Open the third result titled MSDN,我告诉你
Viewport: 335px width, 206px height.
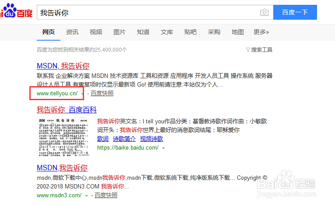pos(62,168)
